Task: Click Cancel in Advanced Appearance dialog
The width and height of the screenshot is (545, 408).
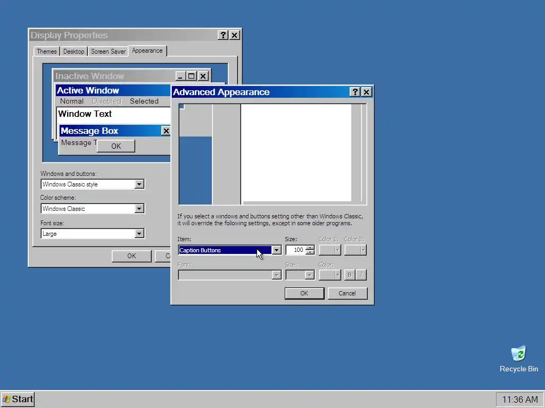Action: click(x=347, y=293)
